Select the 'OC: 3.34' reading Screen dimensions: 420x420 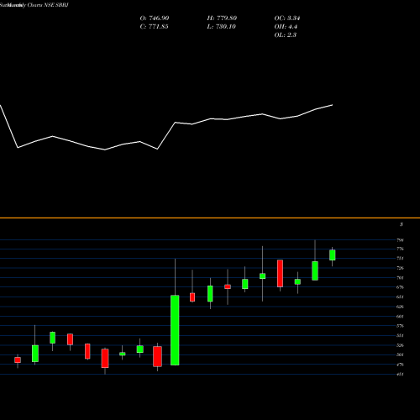[x=287, y=18]
